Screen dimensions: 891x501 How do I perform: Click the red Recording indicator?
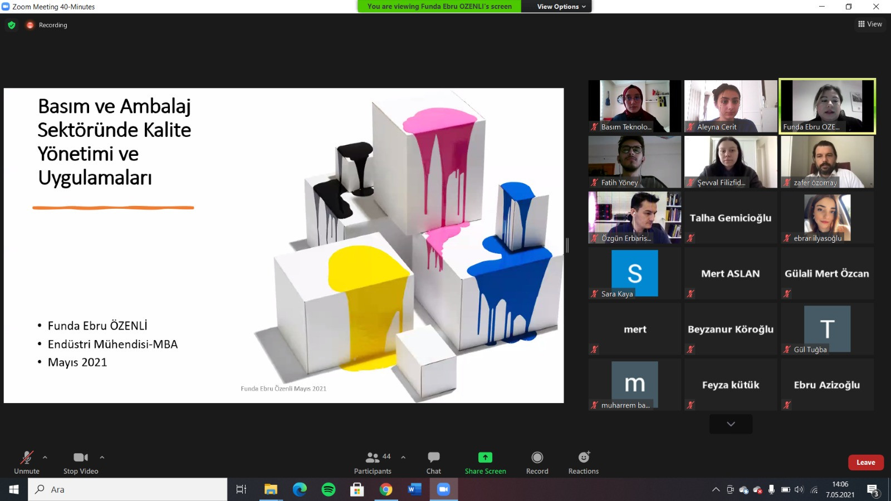(47, 25)
